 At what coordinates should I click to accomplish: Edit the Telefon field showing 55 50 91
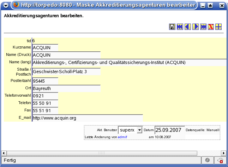[x=45, y=103]
